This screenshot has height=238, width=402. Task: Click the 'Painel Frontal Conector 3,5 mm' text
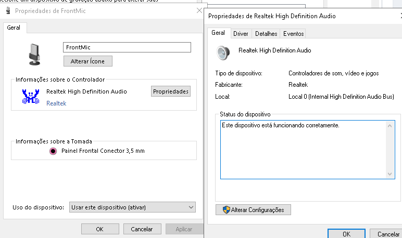click(103, 151)
